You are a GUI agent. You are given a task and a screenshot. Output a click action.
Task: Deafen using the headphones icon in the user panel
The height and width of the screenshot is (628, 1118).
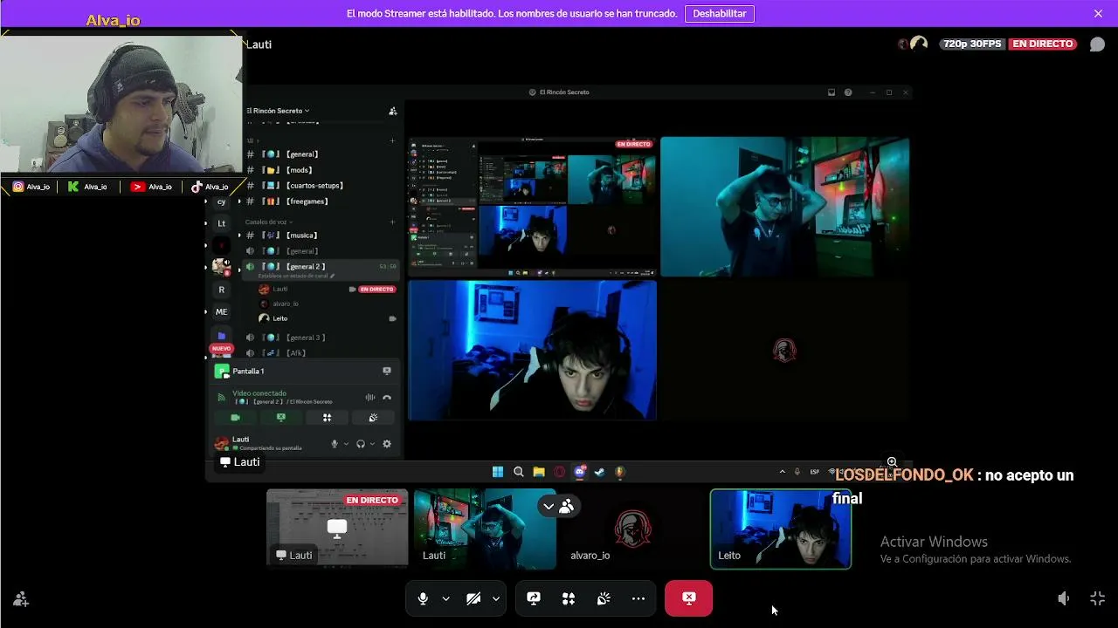pyautogui.click(x=361, y=444)
